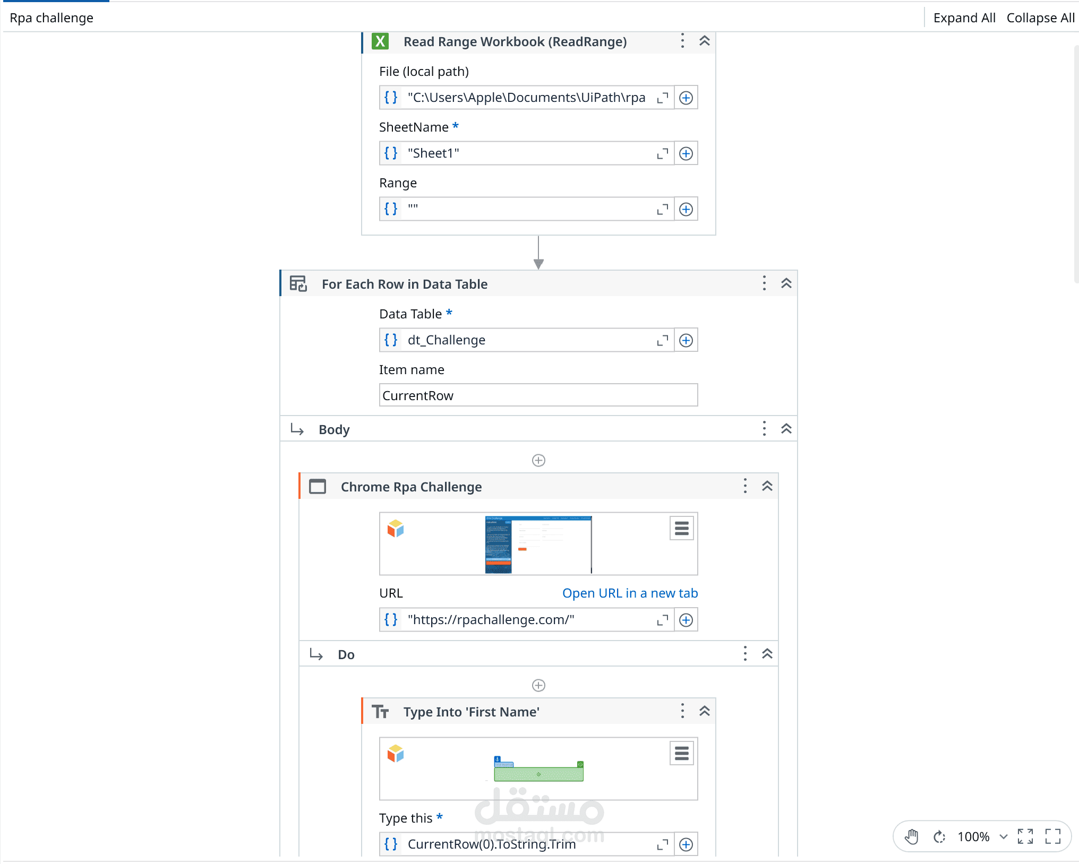Click plus button beside URL field
The width and height of the screenshot is (1079, 864).
pyautogui.click(x=686, y=620)
